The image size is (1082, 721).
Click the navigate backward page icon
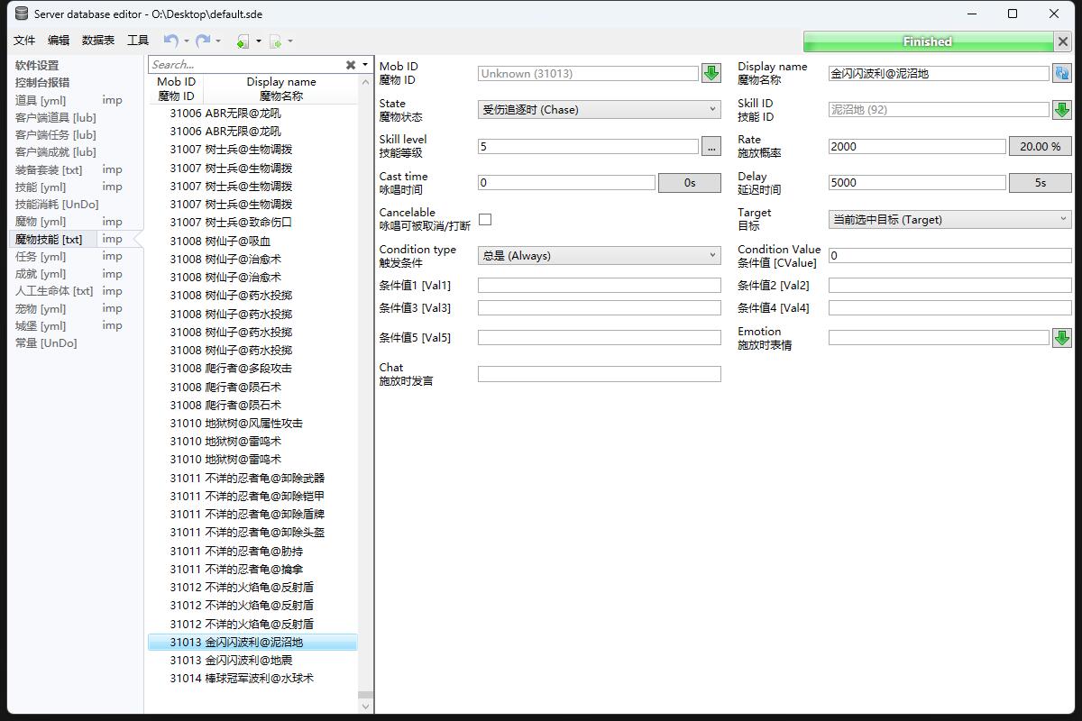(x=243, y=41)
